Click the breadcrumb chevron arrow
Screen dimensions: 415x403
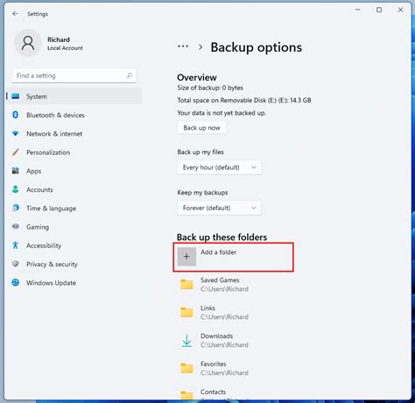click(x=200, y=46)
